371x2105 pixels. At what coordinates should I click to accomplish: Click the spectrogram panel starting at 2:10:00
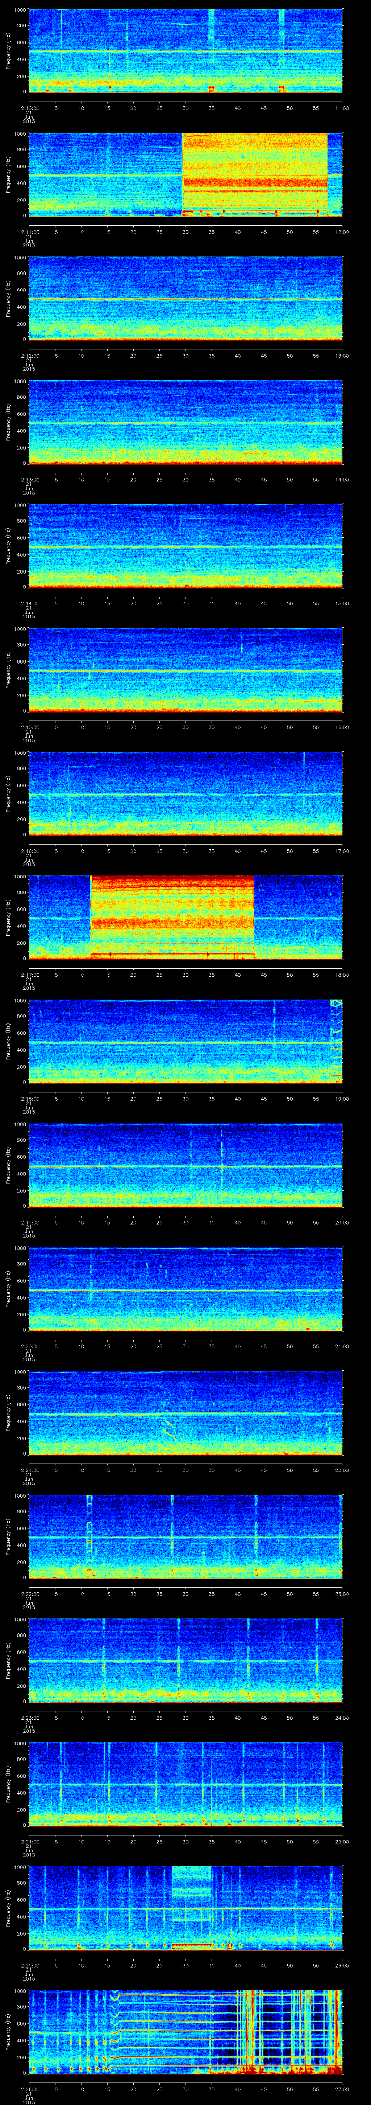pos(186,51)
